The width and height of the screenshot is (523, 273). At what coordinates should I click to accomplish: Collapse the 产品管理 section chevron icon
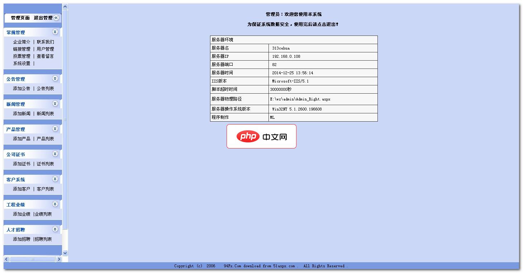pos(55,129)
